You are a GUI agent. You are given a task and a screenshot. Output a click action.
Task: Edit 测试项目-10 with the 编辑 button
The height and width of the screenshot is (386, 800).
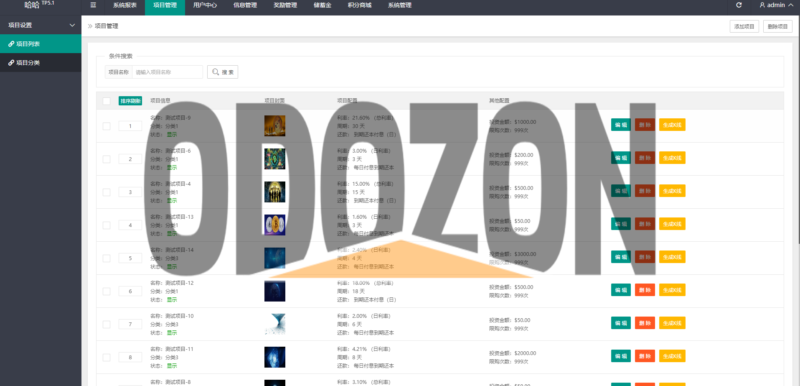(x=621, y=323)
